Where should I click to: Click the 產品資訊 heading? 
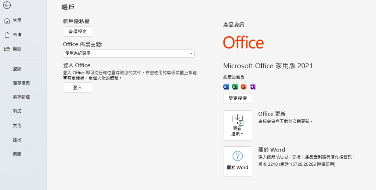(234, 25)
